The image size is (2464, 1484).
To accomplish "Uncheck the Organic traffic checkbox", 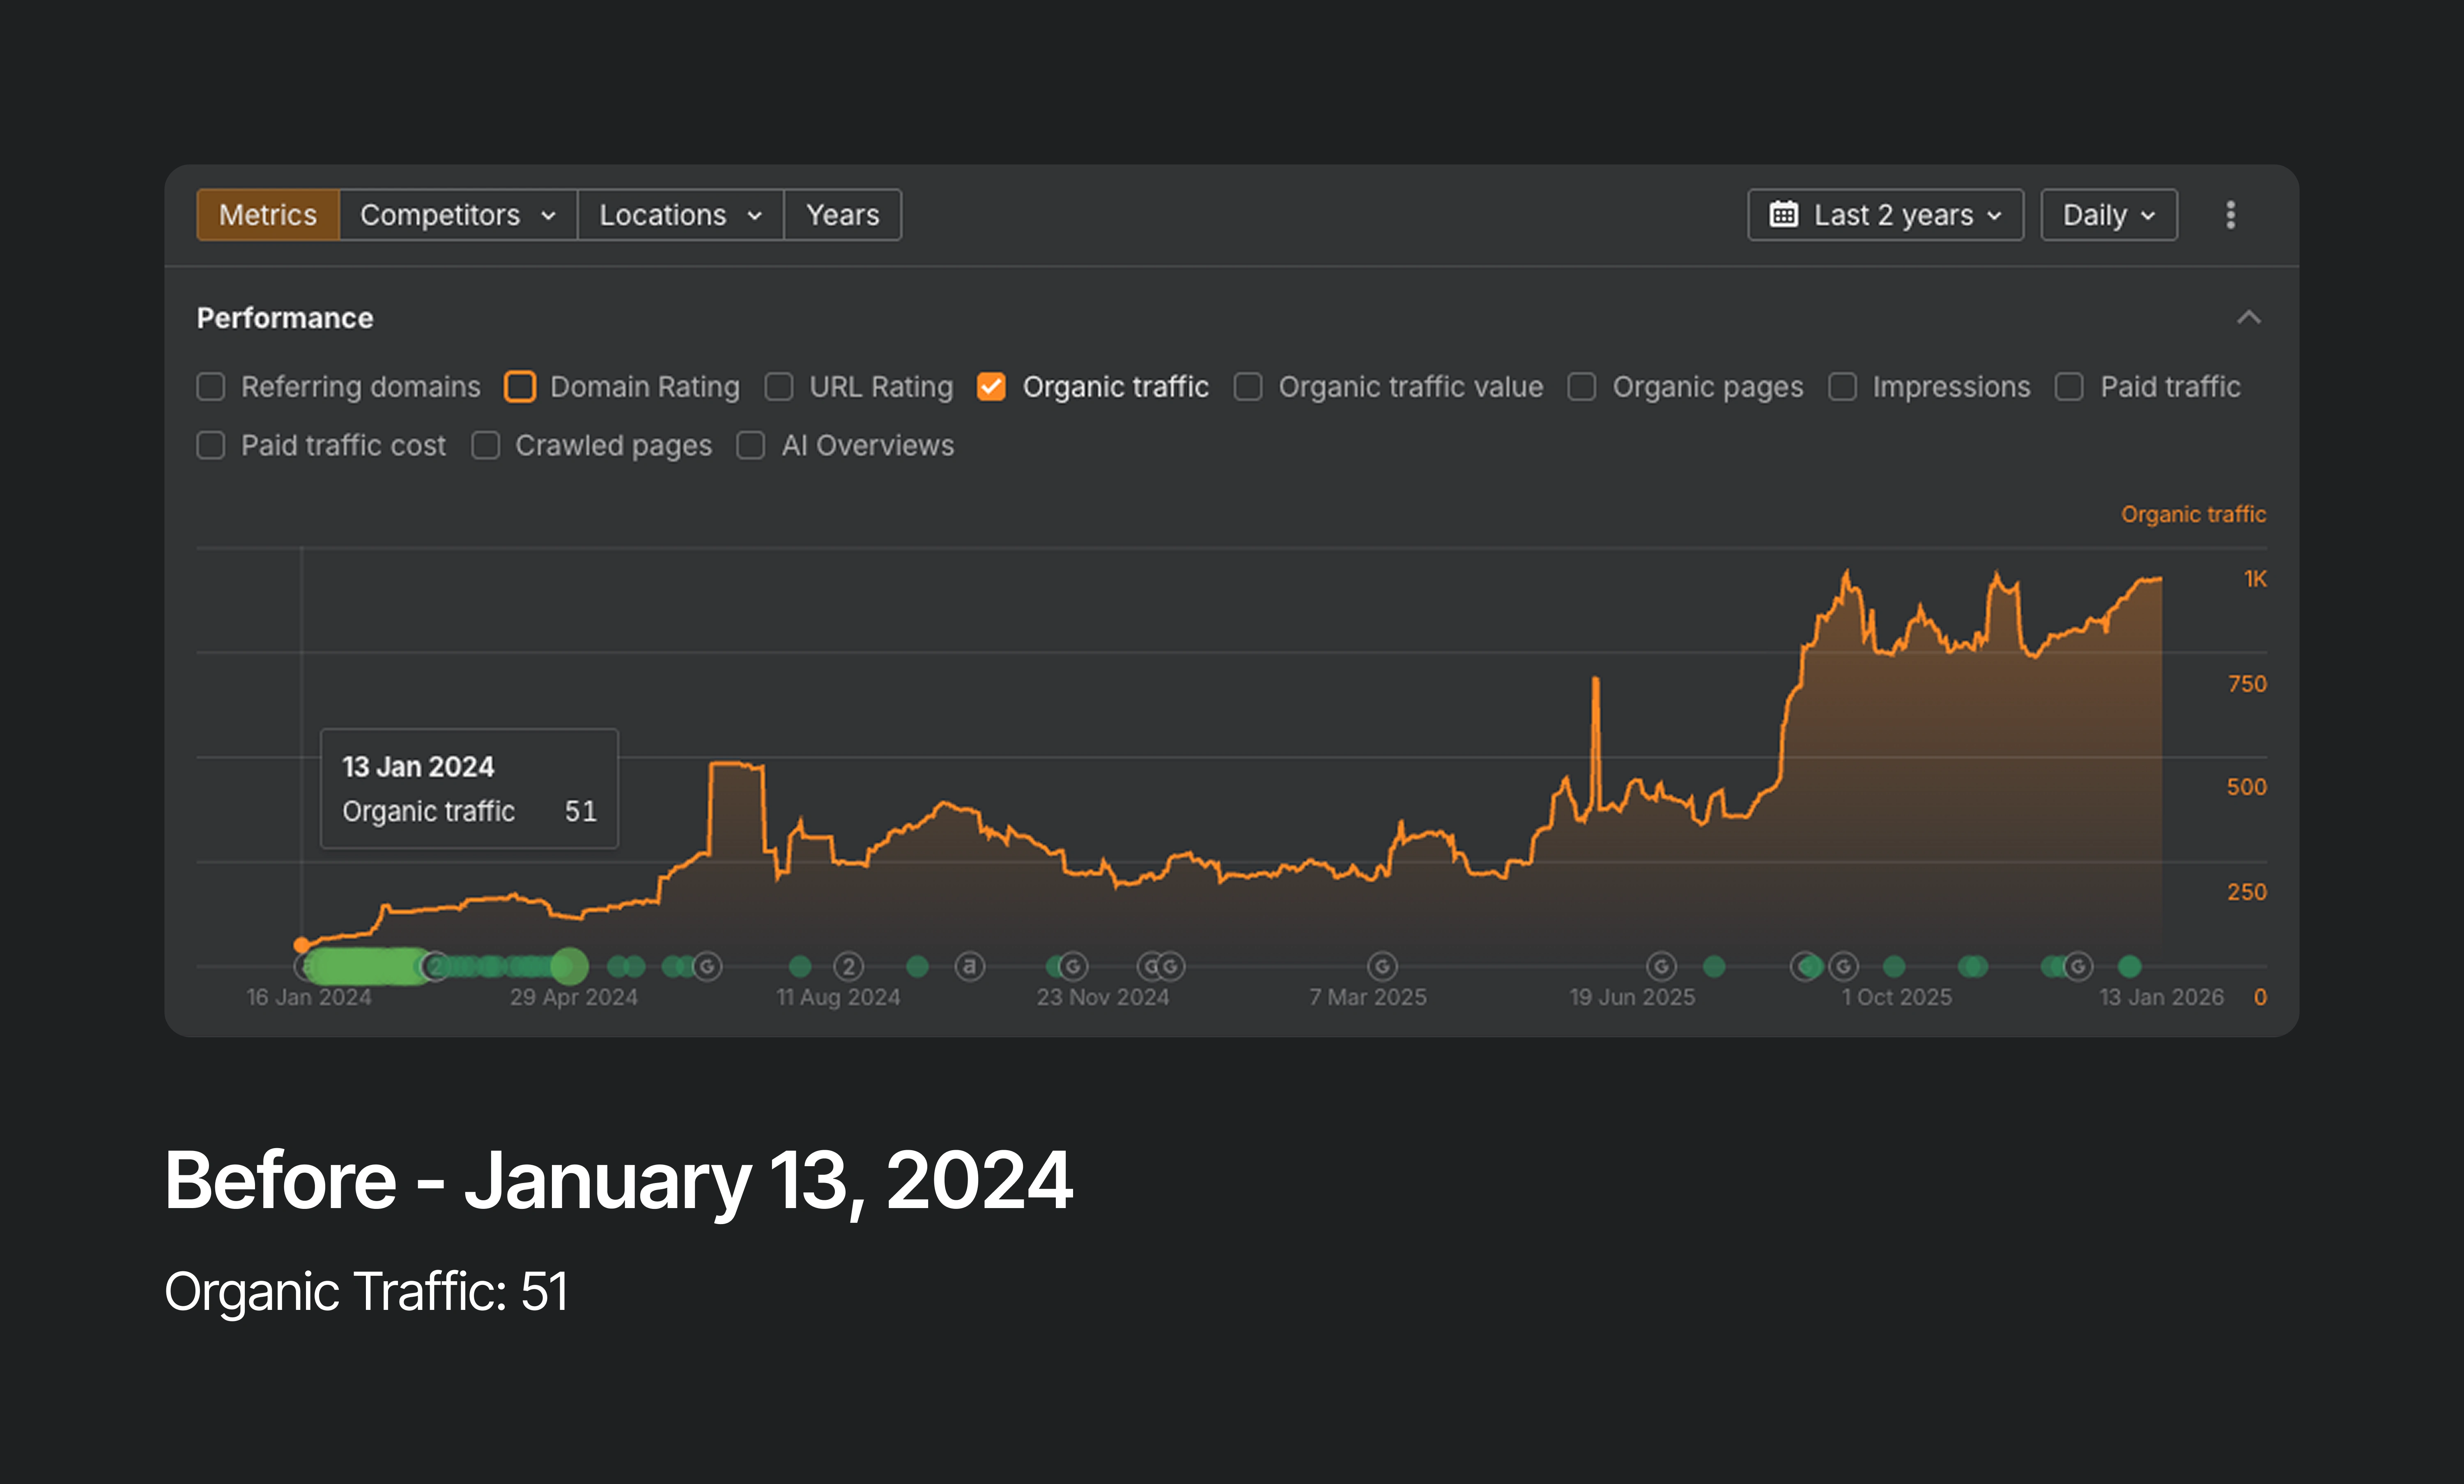I will coord(990,387).
